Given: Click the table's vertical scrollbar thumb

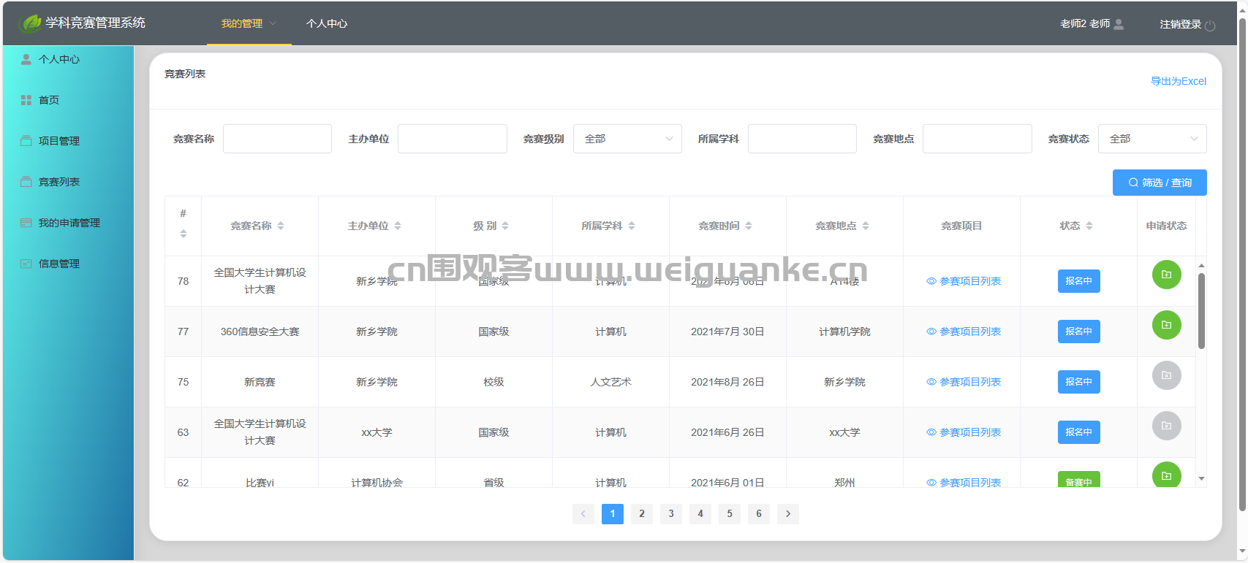Looking at the screenshot, I should pyautogui.click(x=1201, y=310).
